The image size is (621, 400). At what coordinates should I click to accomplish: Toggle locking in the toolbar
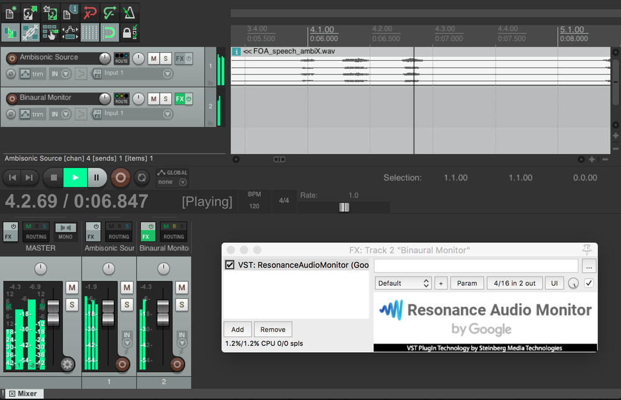130,32
